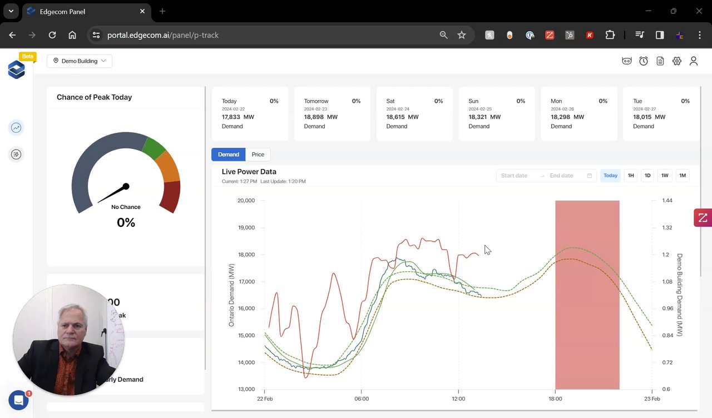Click the Edgecom logo icon

pos(17,69)
